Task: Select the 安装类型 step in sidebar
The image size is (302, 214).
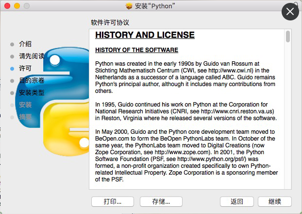Action: [x=32, y=92]
